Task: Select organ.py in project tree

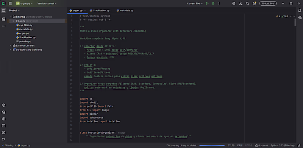Action: click(x=23, y=33)
